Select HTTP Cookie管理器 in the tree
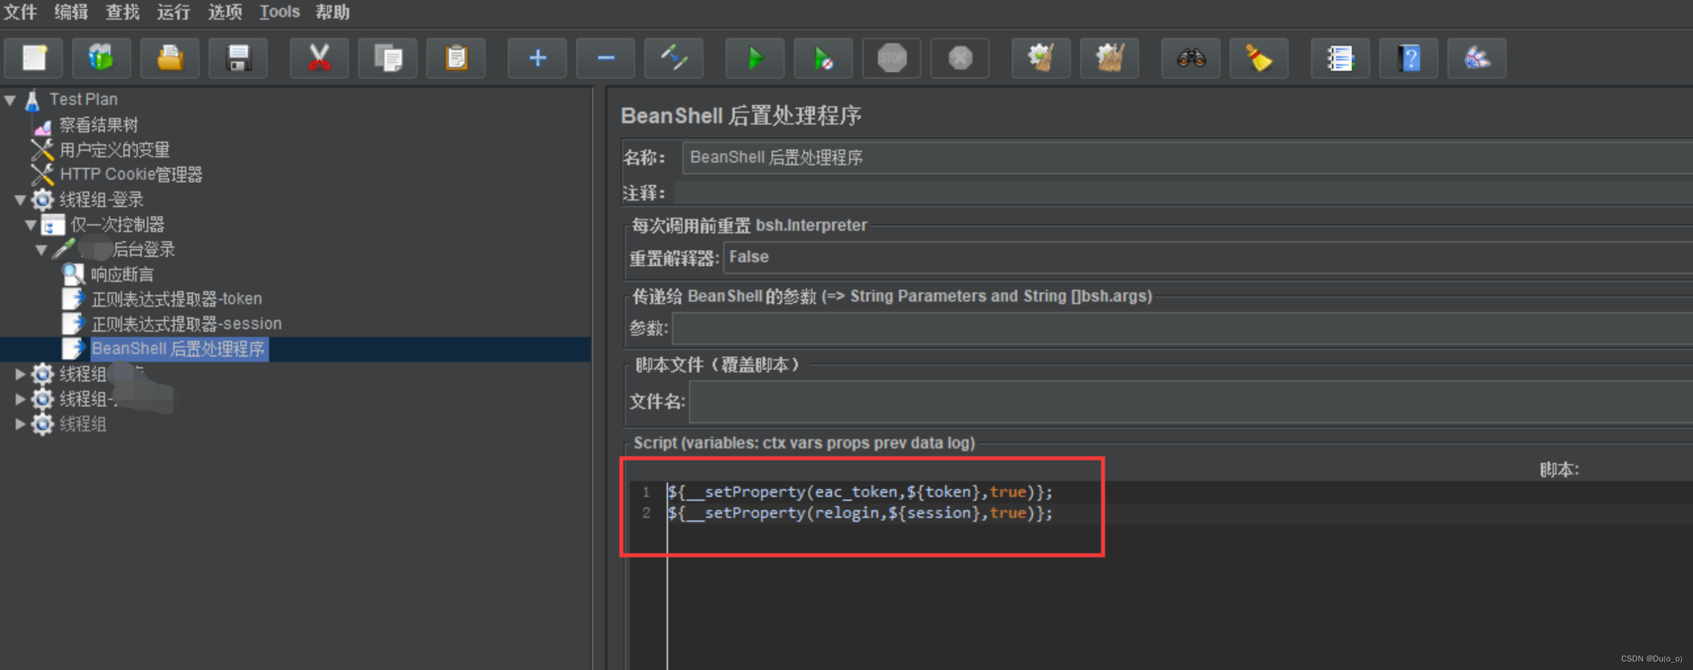Image resolution: width=1693 pixels, height=670 pixels. click(131, 175)
